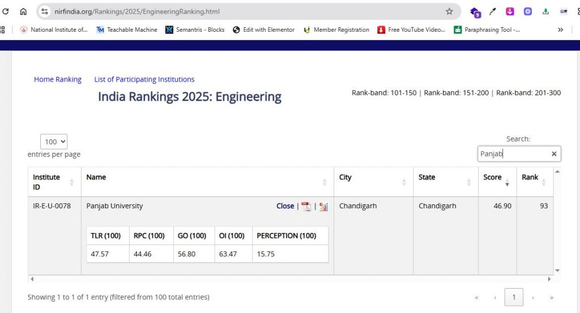This screenshot has width=580, height=313.
Task: Open Panjab University PDF report icon
Action: click(306, 207)
